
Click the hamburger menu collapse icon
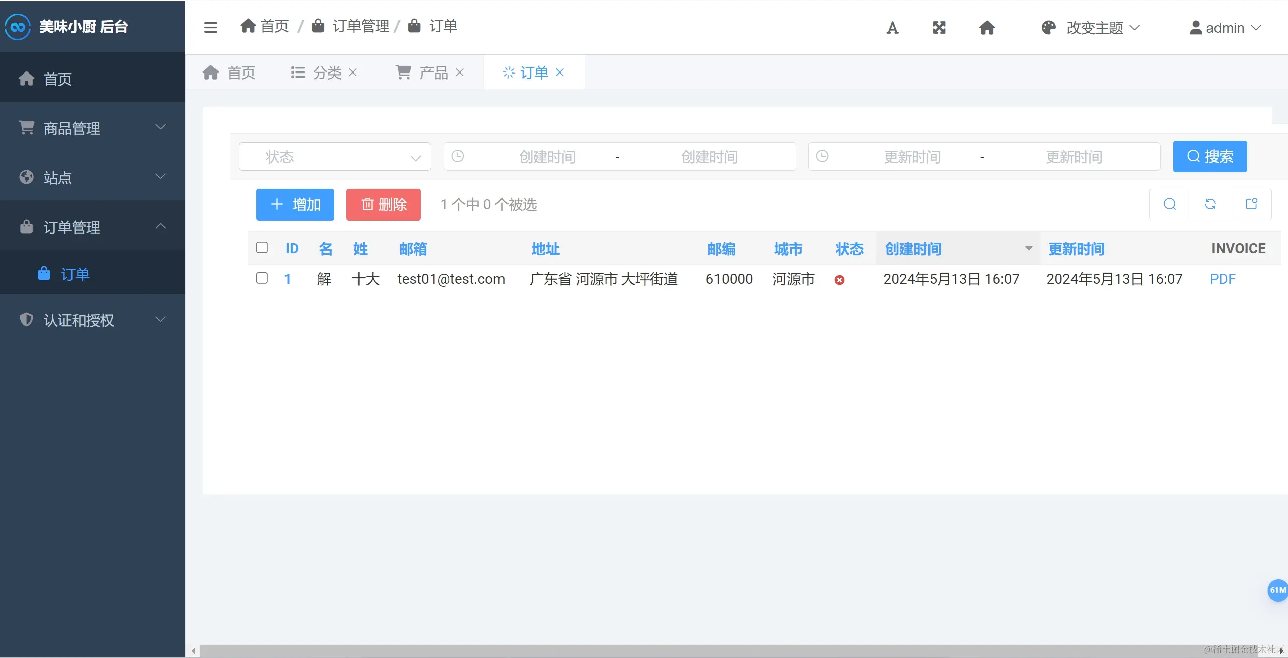click(210, 27)
